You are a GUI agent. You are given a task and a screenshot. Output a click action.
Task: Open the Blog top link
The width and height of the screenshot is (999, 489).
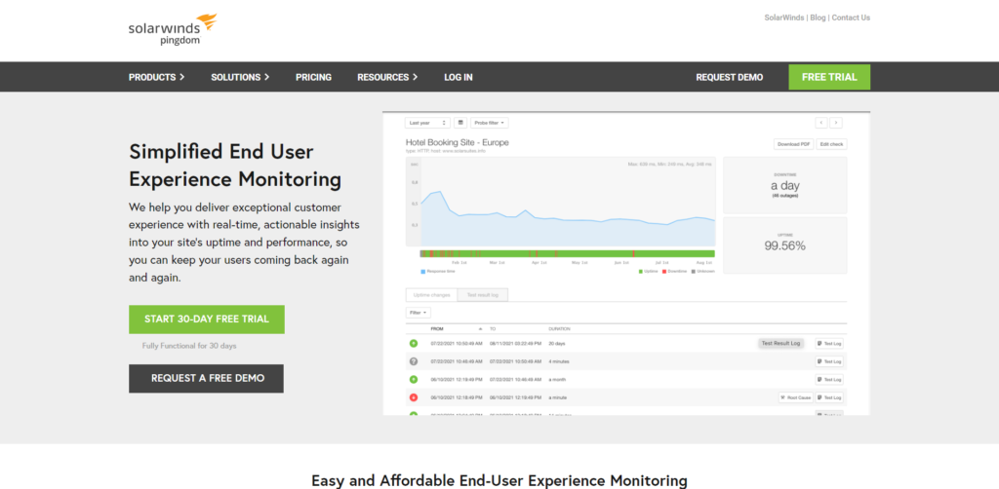point(819,18)
